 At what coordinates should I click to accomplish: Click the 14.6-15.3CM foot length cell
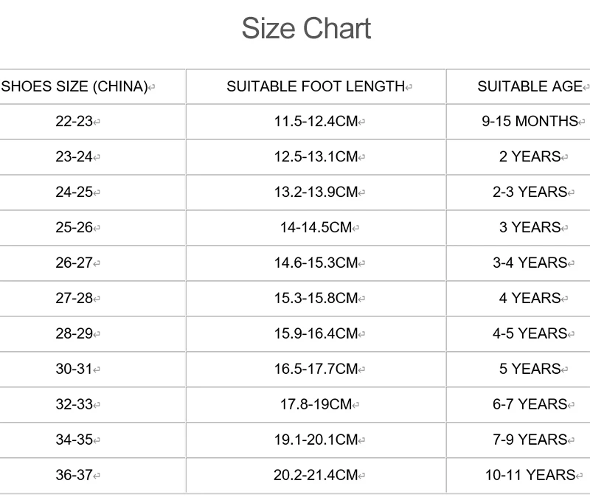click(316, 263)
